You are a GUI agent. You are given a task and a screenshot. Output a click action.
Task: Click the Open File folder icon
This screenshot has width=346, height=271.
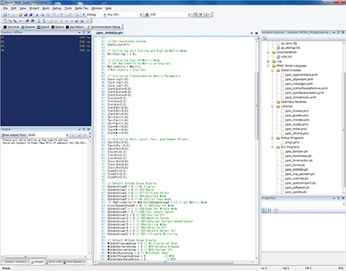click(x=20, y=14)
